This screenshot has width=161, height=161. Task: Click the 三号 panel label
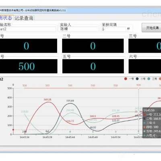(133, 36)
